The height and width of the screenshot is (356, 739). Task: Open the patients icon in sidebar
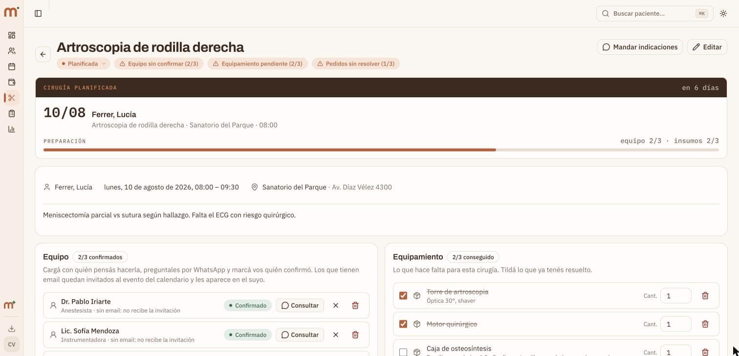point(12,51)
